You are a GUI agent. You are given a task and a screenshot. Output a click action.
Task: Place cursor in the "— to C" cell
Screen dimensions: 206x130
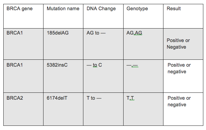coord(94,65)
